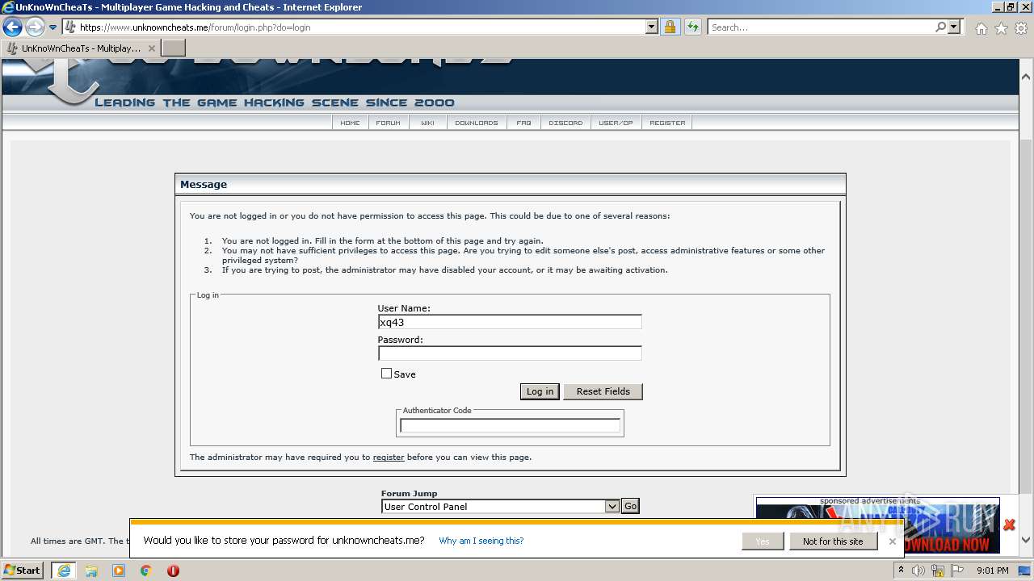The image size is (1034, 581).
Task: Show hidden system tray icons
Action: click(x=902, y=570)
